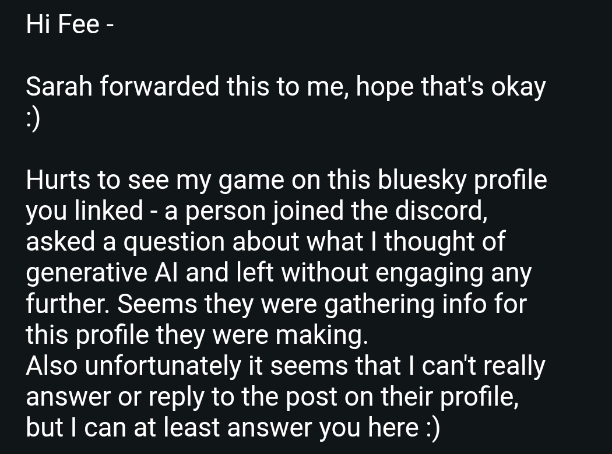Click the smiley on its own line
612x454 pixels.
pos(34,119)
